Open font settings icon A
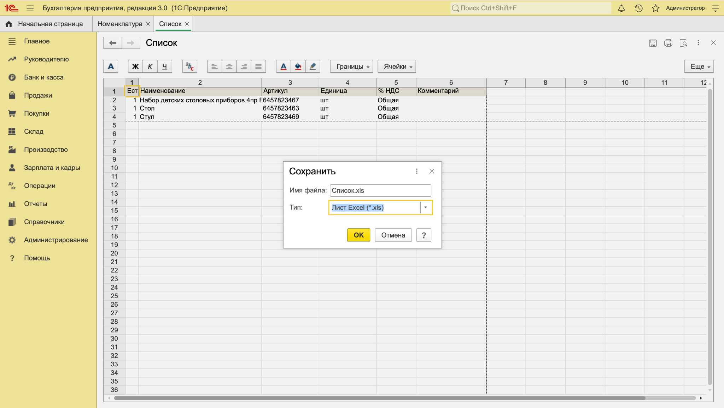724x408 pixels. (x=111, y=66)
